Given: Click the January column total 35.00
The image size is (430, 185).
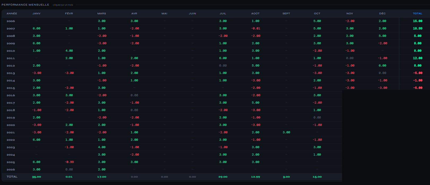Looking at the screenshot, I should click(x=36, y=177).
